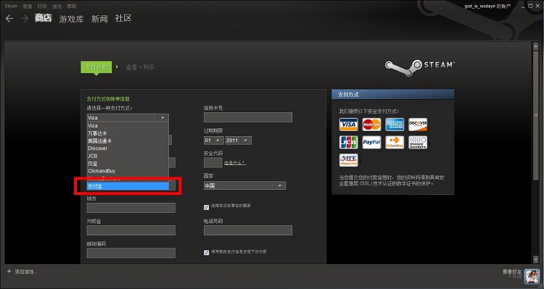The width and height of the screenshot is (544, 289).
Task: Collapse the payment method combo box showing Visa
Action: pos(128,118)
